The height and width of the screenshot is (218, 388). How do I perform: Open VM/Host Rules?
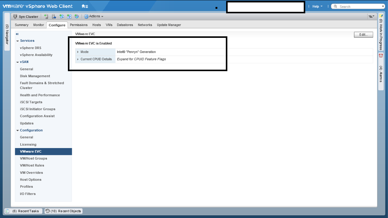click(32, 165)
